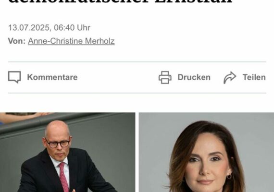Tap the Teilen label
This screenshot has height=192, width=274.
click(254, 77)
